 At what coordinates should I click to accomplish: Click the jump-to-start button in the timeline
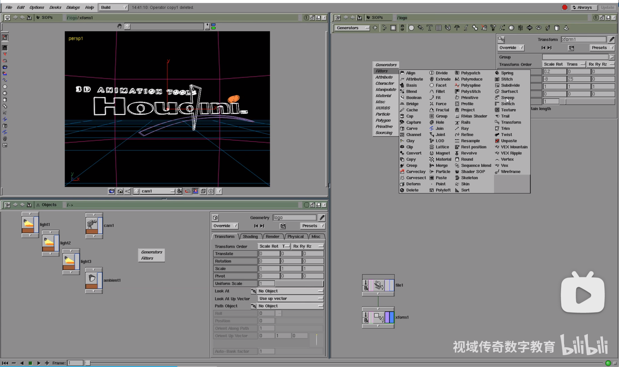pos(5,363)
